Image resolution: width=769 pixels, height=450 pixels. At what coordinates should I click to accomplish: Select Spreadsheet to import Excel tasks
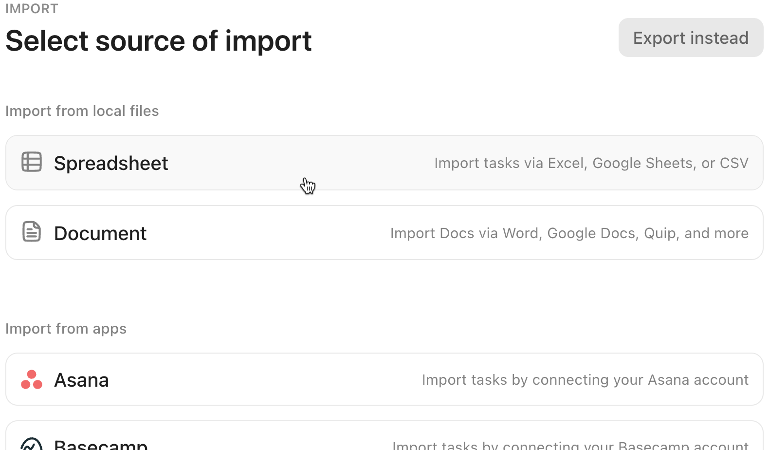(x=111, y=163)
